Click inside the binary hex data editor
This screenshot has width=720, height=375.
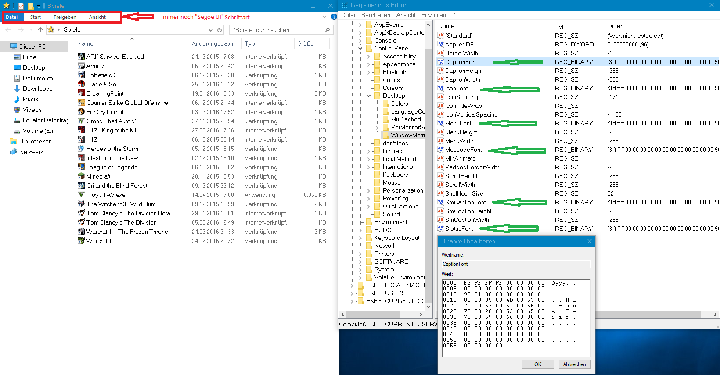pyautogui.click(x=516, y=317)
